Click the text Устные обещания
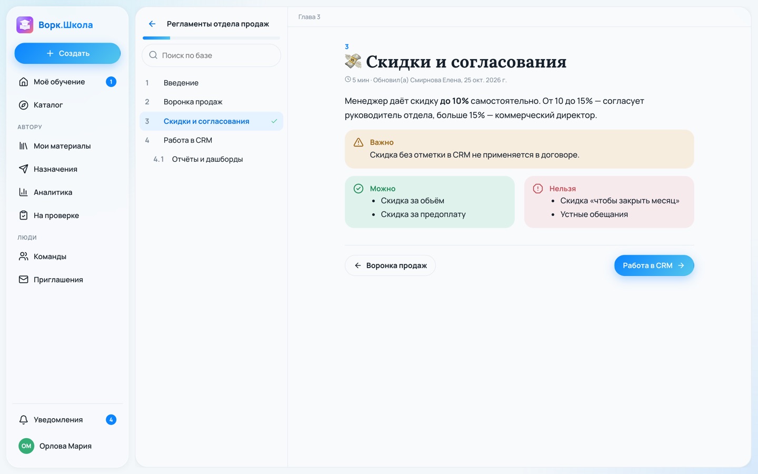The image size is (758, 474). tap(594, 214)
